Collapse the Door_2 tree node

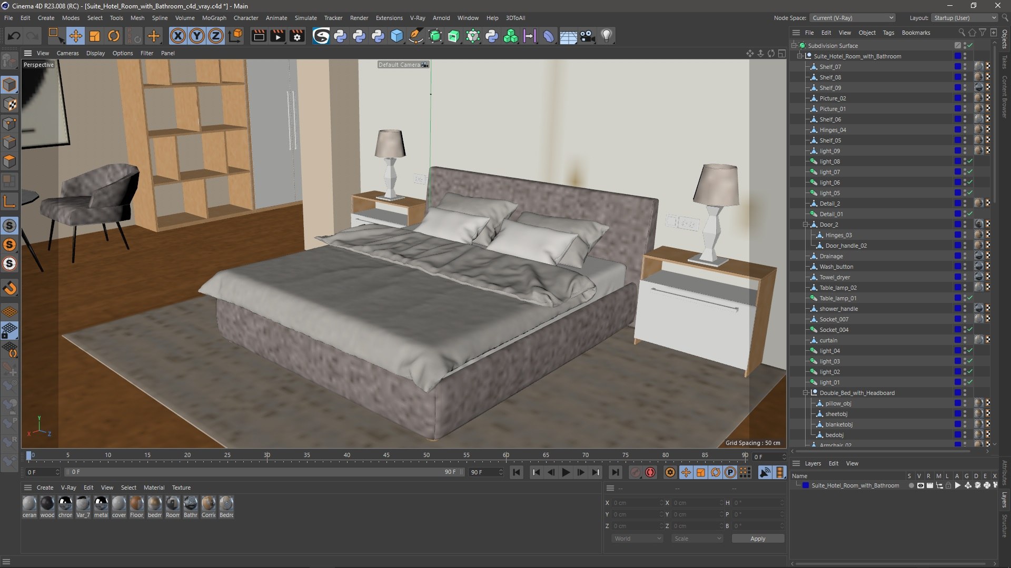tap(806, 225)
